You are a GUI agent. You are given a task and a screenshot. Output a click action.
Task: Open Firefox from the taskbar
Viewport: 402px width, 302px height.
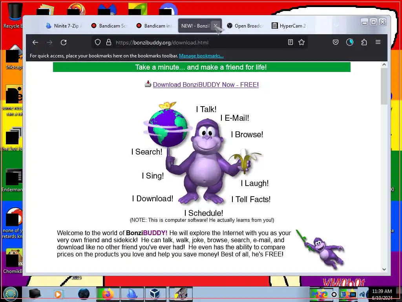click(x=108, y=294)
